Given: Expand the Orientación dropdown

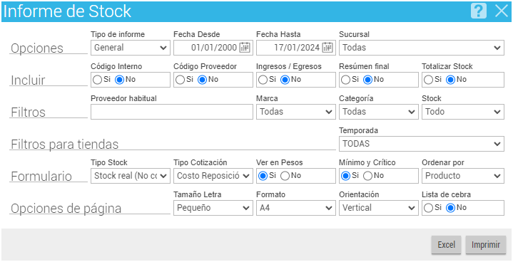Looking at the screenshot, I should (x=379, y=208).
